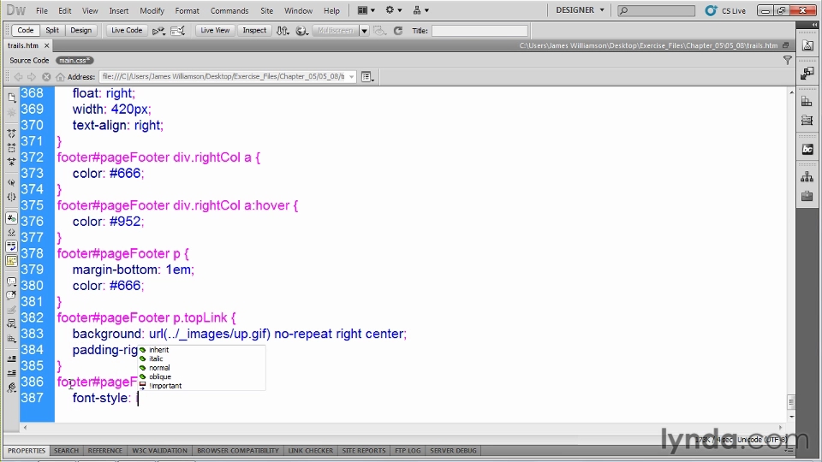The width and height of the screenshot is (822, 462).
Task: Open the Validation options icon
Action: (x=178, y=31)
